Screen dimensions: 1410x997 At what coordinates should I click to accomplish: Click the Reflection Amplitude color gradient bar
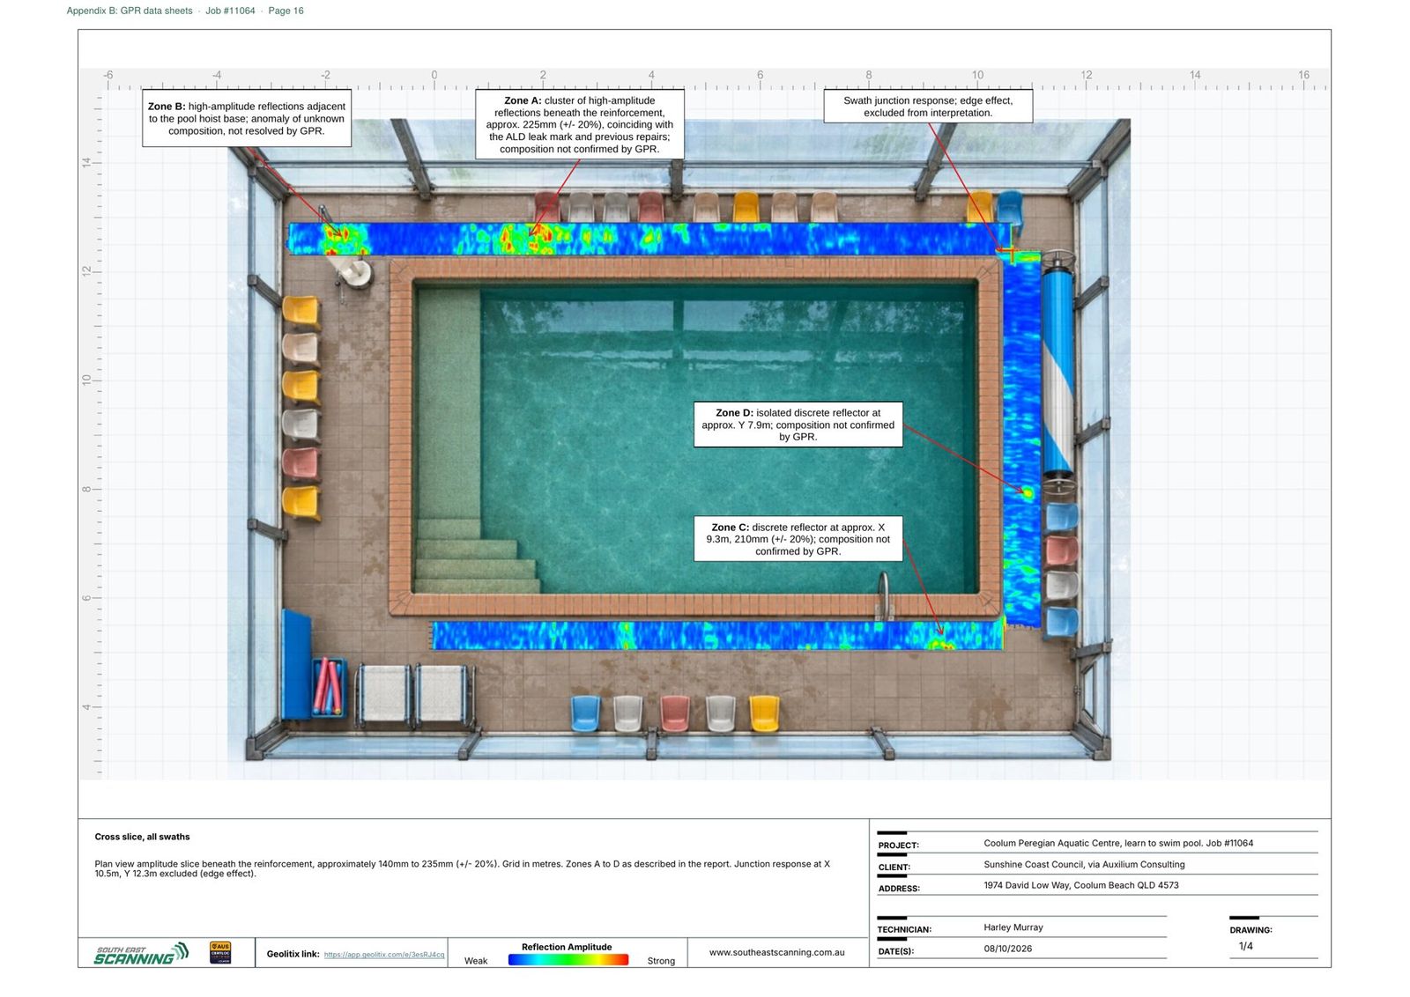568,960
